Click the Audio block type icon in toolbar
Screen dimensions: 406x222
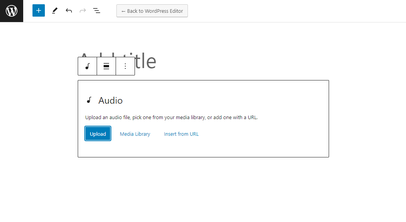(87, 66)
